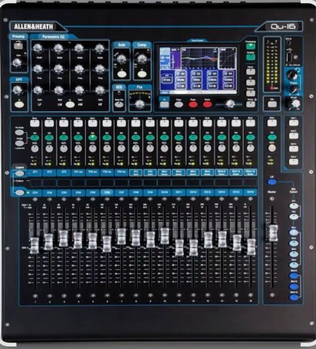Open the Scenes screen button
Image resolution: width=316 pixels, height=349 pixels.
251,93
